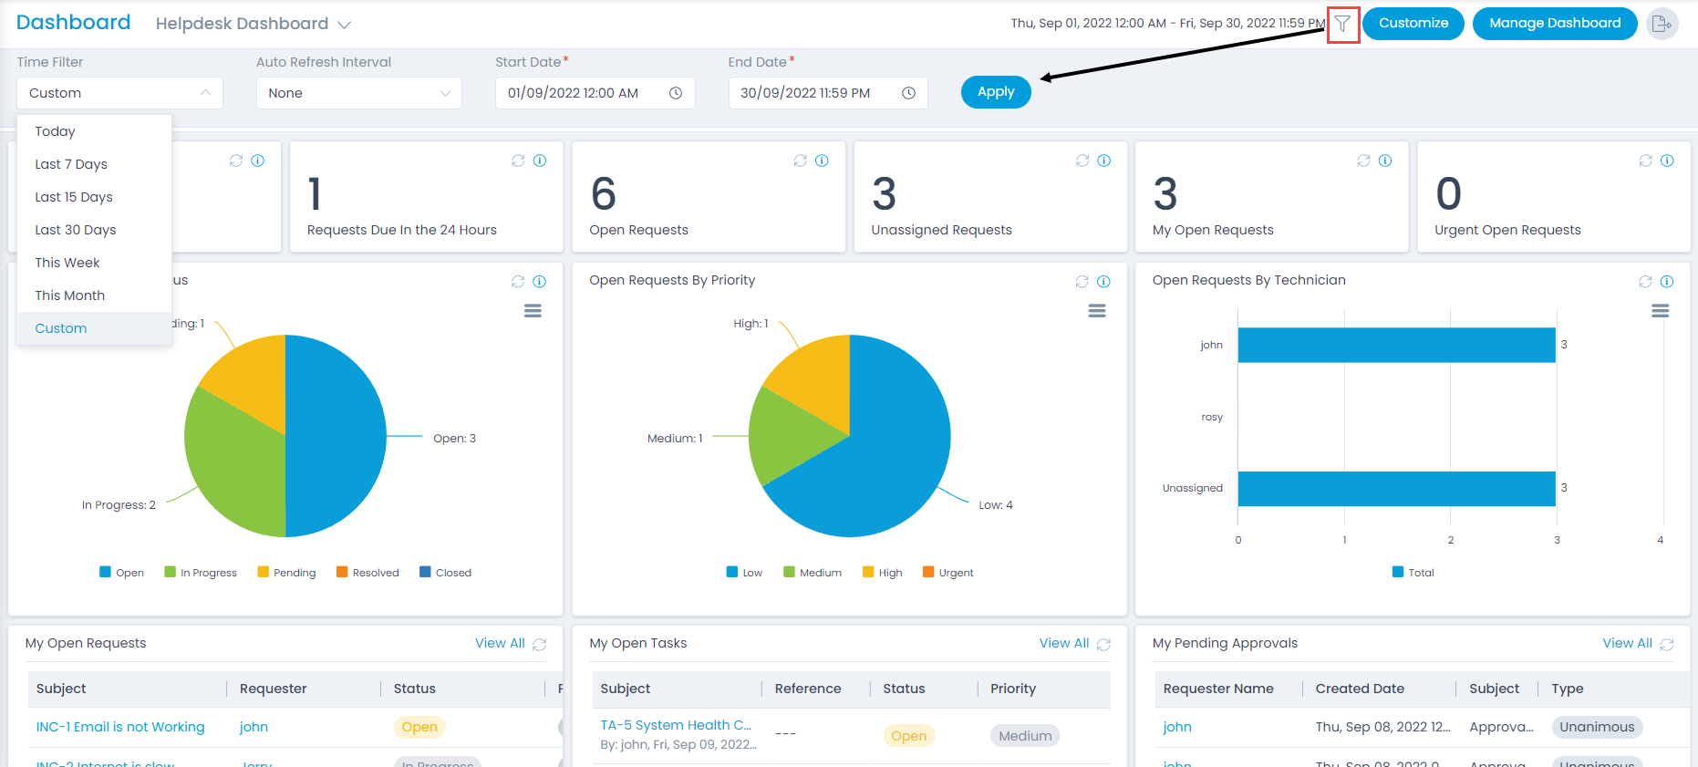Toggle the Closed legend item
The width and height of the screenshot is (1698, 767).
(445, 573)
